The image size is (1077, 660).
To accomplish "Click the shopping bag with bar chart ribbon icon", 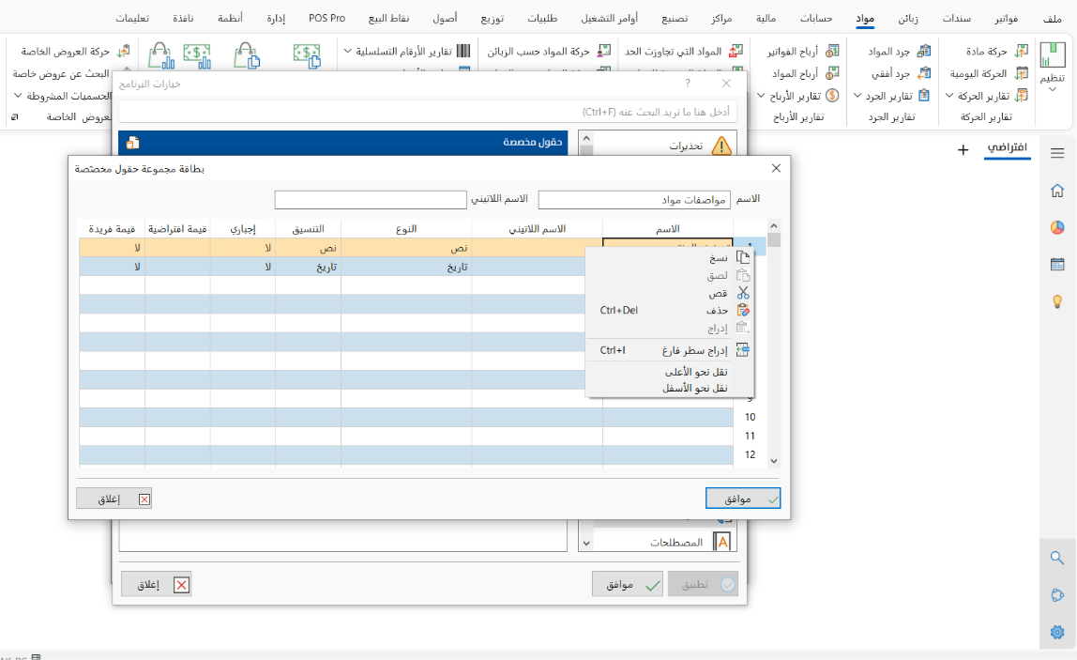I will [160, 55].
